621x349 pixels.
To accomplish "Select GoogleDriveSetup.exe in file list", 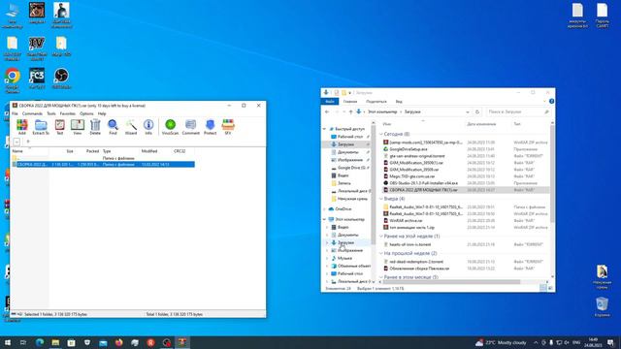I will click(409, 149).
